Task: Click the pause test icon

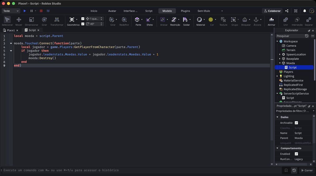Action: 32,11
